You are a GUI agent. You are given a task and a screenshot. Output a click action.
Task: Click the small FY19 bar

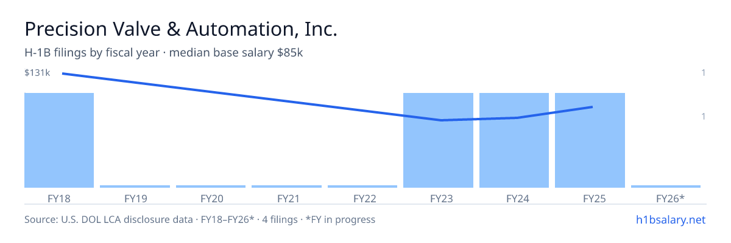point(135,187)
